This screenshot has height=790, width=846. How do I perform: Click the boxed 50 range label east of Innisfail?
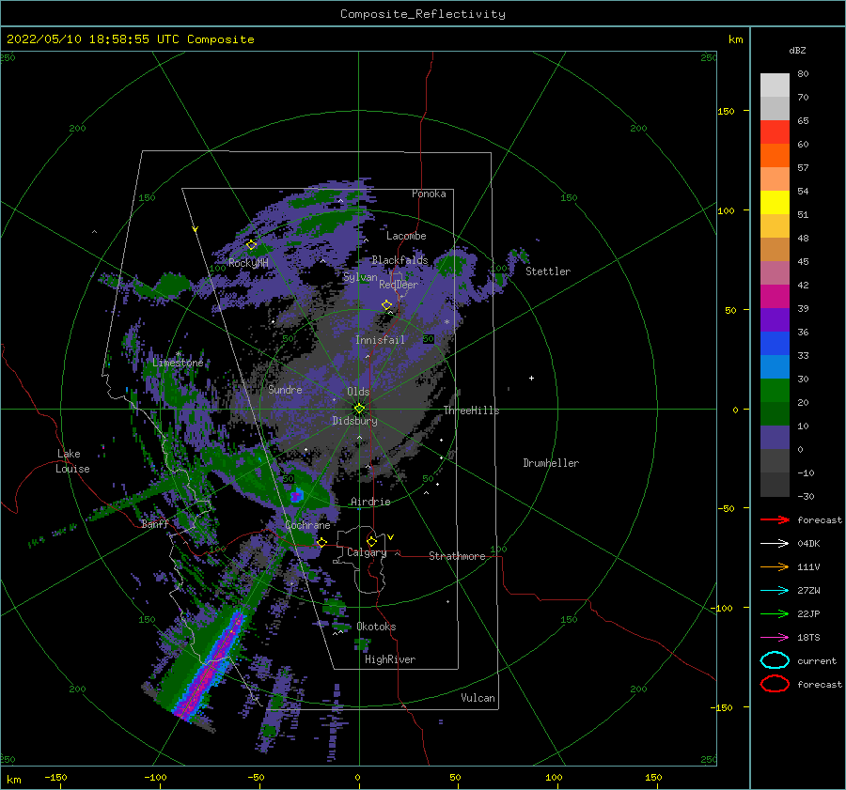429,339
